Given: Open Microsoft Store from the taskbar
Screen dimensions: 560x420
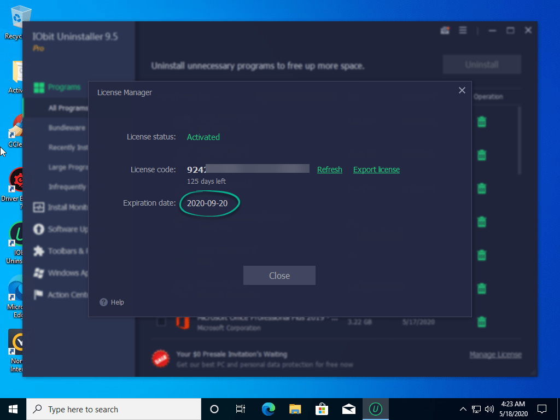Looking at the screenshot, I should pos(322,409).
